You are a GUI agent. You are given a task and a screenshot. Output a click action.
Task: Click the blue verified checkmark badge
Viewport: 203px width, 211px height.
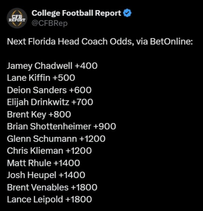tap(127, 13)
